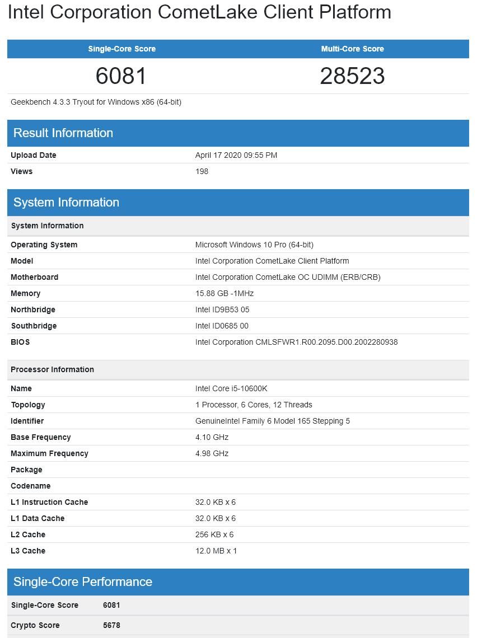Click the Views count 198

[202, 171]
